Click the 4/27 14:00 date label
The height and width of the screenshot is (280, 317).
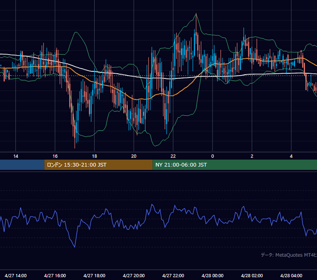[x=15, y=275]
